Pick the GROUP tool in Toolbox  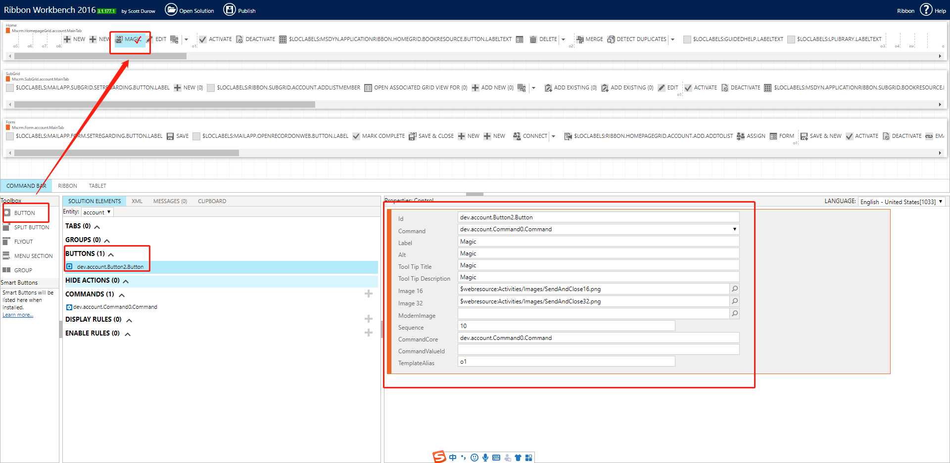tap(17, 270)
